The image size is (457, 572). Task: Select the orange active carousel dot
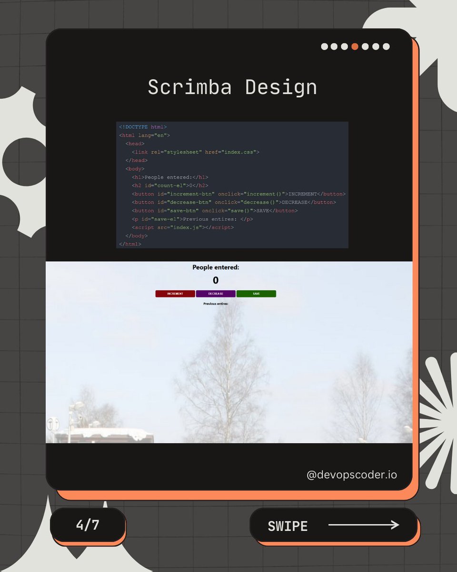click(355, 46)
